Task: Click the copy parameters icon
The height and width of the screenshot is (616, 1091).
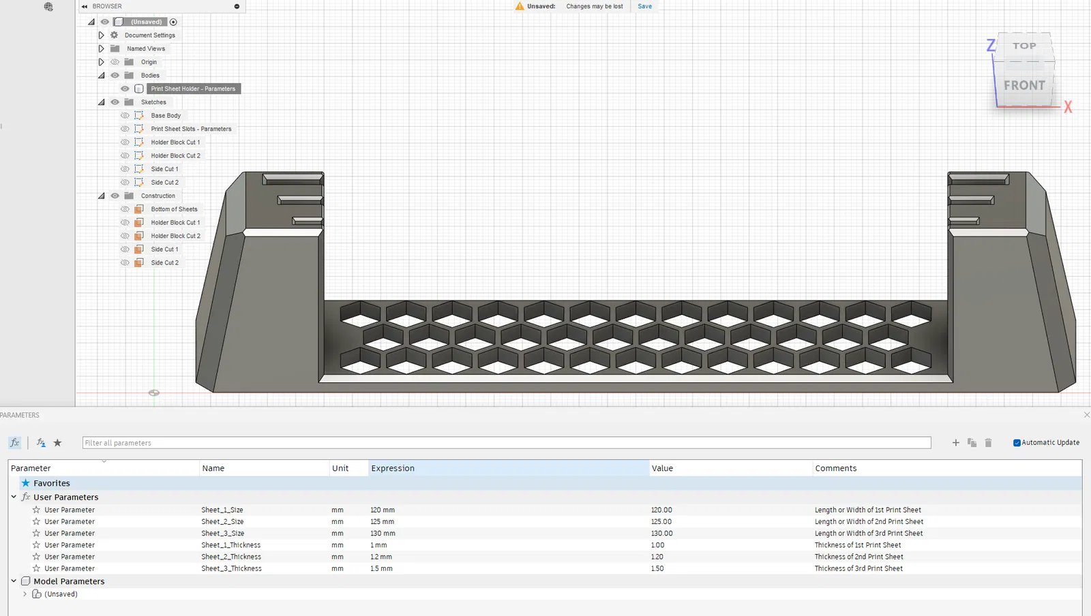Action: click(972, 443)
